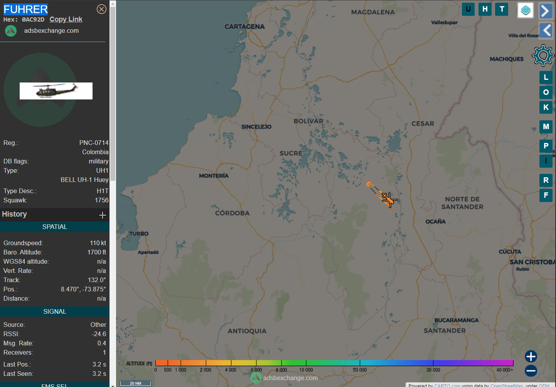This screenshot has width=556, height=387.
Task: Click the PNC-0714 registration value
Action: click(x=94, y=143)
